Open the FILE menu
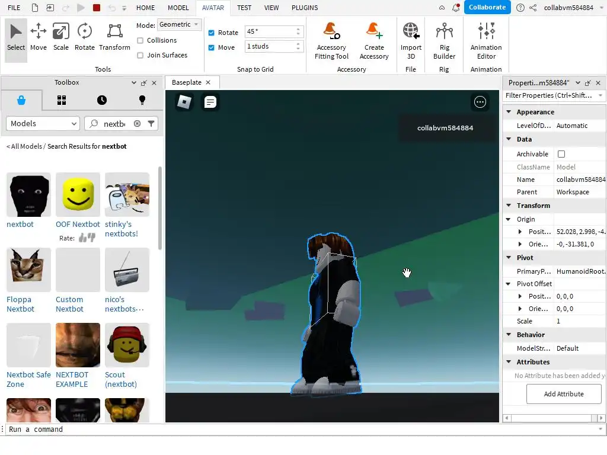 point(14,8)
